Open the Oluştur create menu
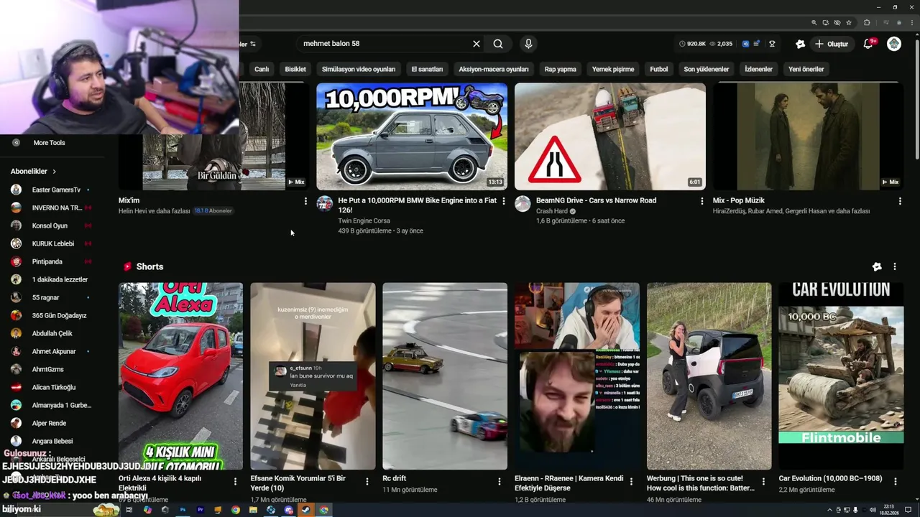920x517 pixels. (831, 44)
